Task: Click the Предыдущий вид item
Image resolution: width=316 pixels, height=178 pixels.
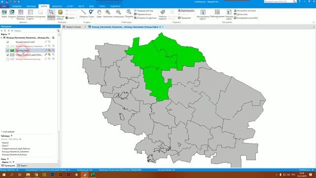Action: [x=144, y=10]
